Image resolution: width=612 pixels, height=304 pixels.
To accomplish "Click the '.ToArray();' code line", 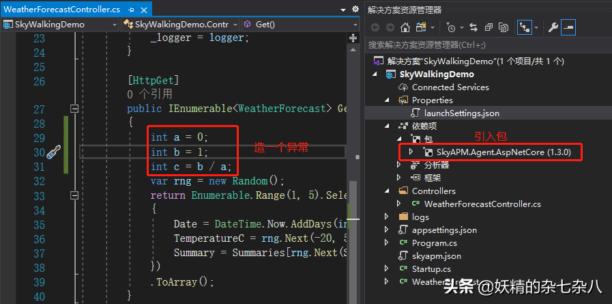I will click(x=182, y=281).
